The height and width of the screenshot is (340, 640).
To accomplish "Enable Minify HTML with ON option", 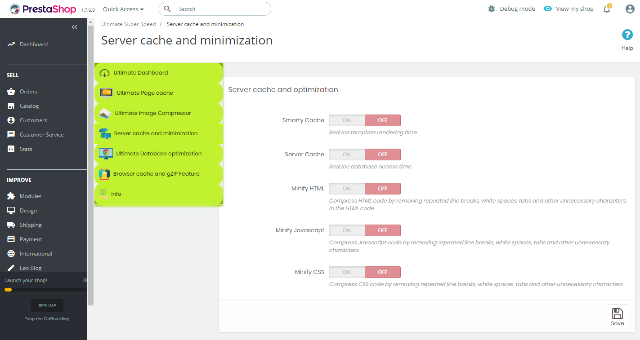I will coord(347,189).
